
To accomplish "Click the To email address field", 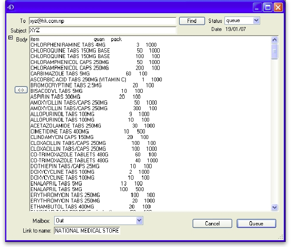I will click(102, 21).
